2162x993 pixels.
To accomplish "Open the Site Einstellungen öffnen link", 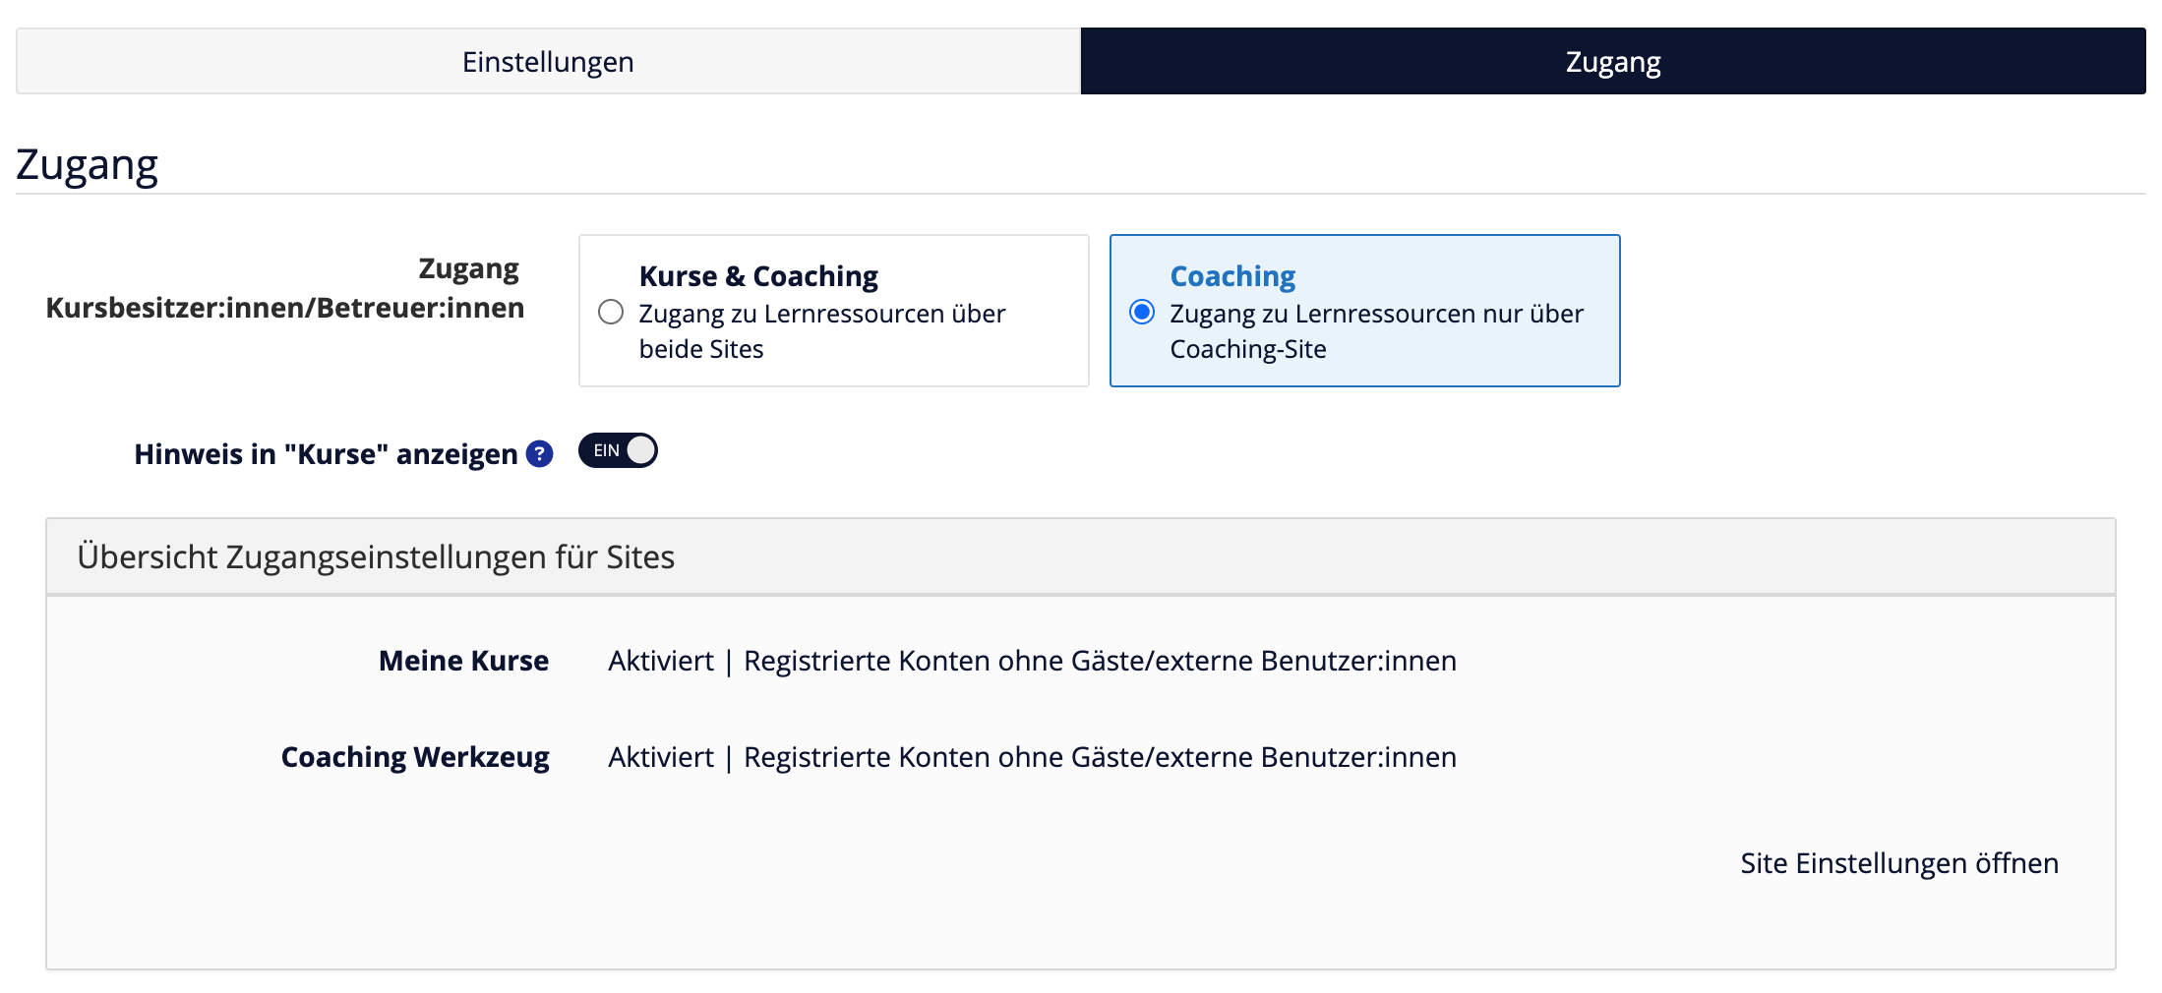I will 1898,863.
